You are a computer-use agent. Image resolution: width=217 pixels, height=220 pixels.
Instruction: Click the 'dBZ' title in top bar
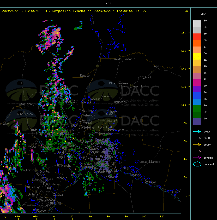(108, 4)
